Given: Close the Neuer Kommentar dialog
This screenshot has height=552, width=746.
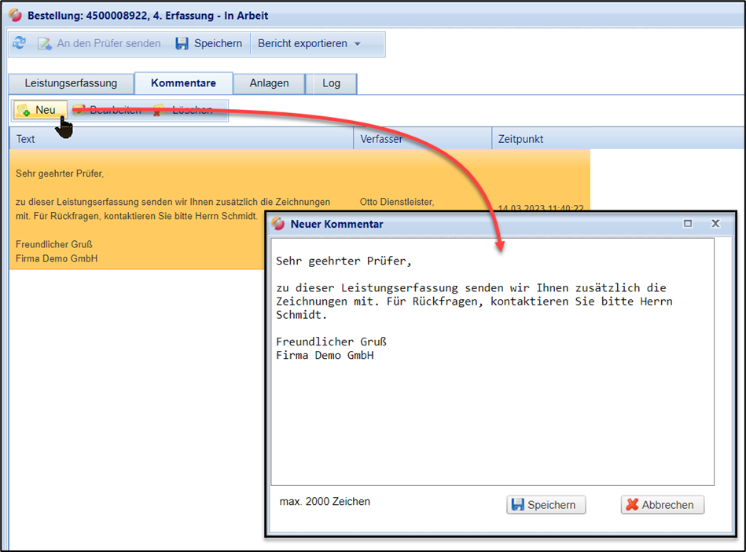Looking at the screenshot, I should (x=715, y=224).
